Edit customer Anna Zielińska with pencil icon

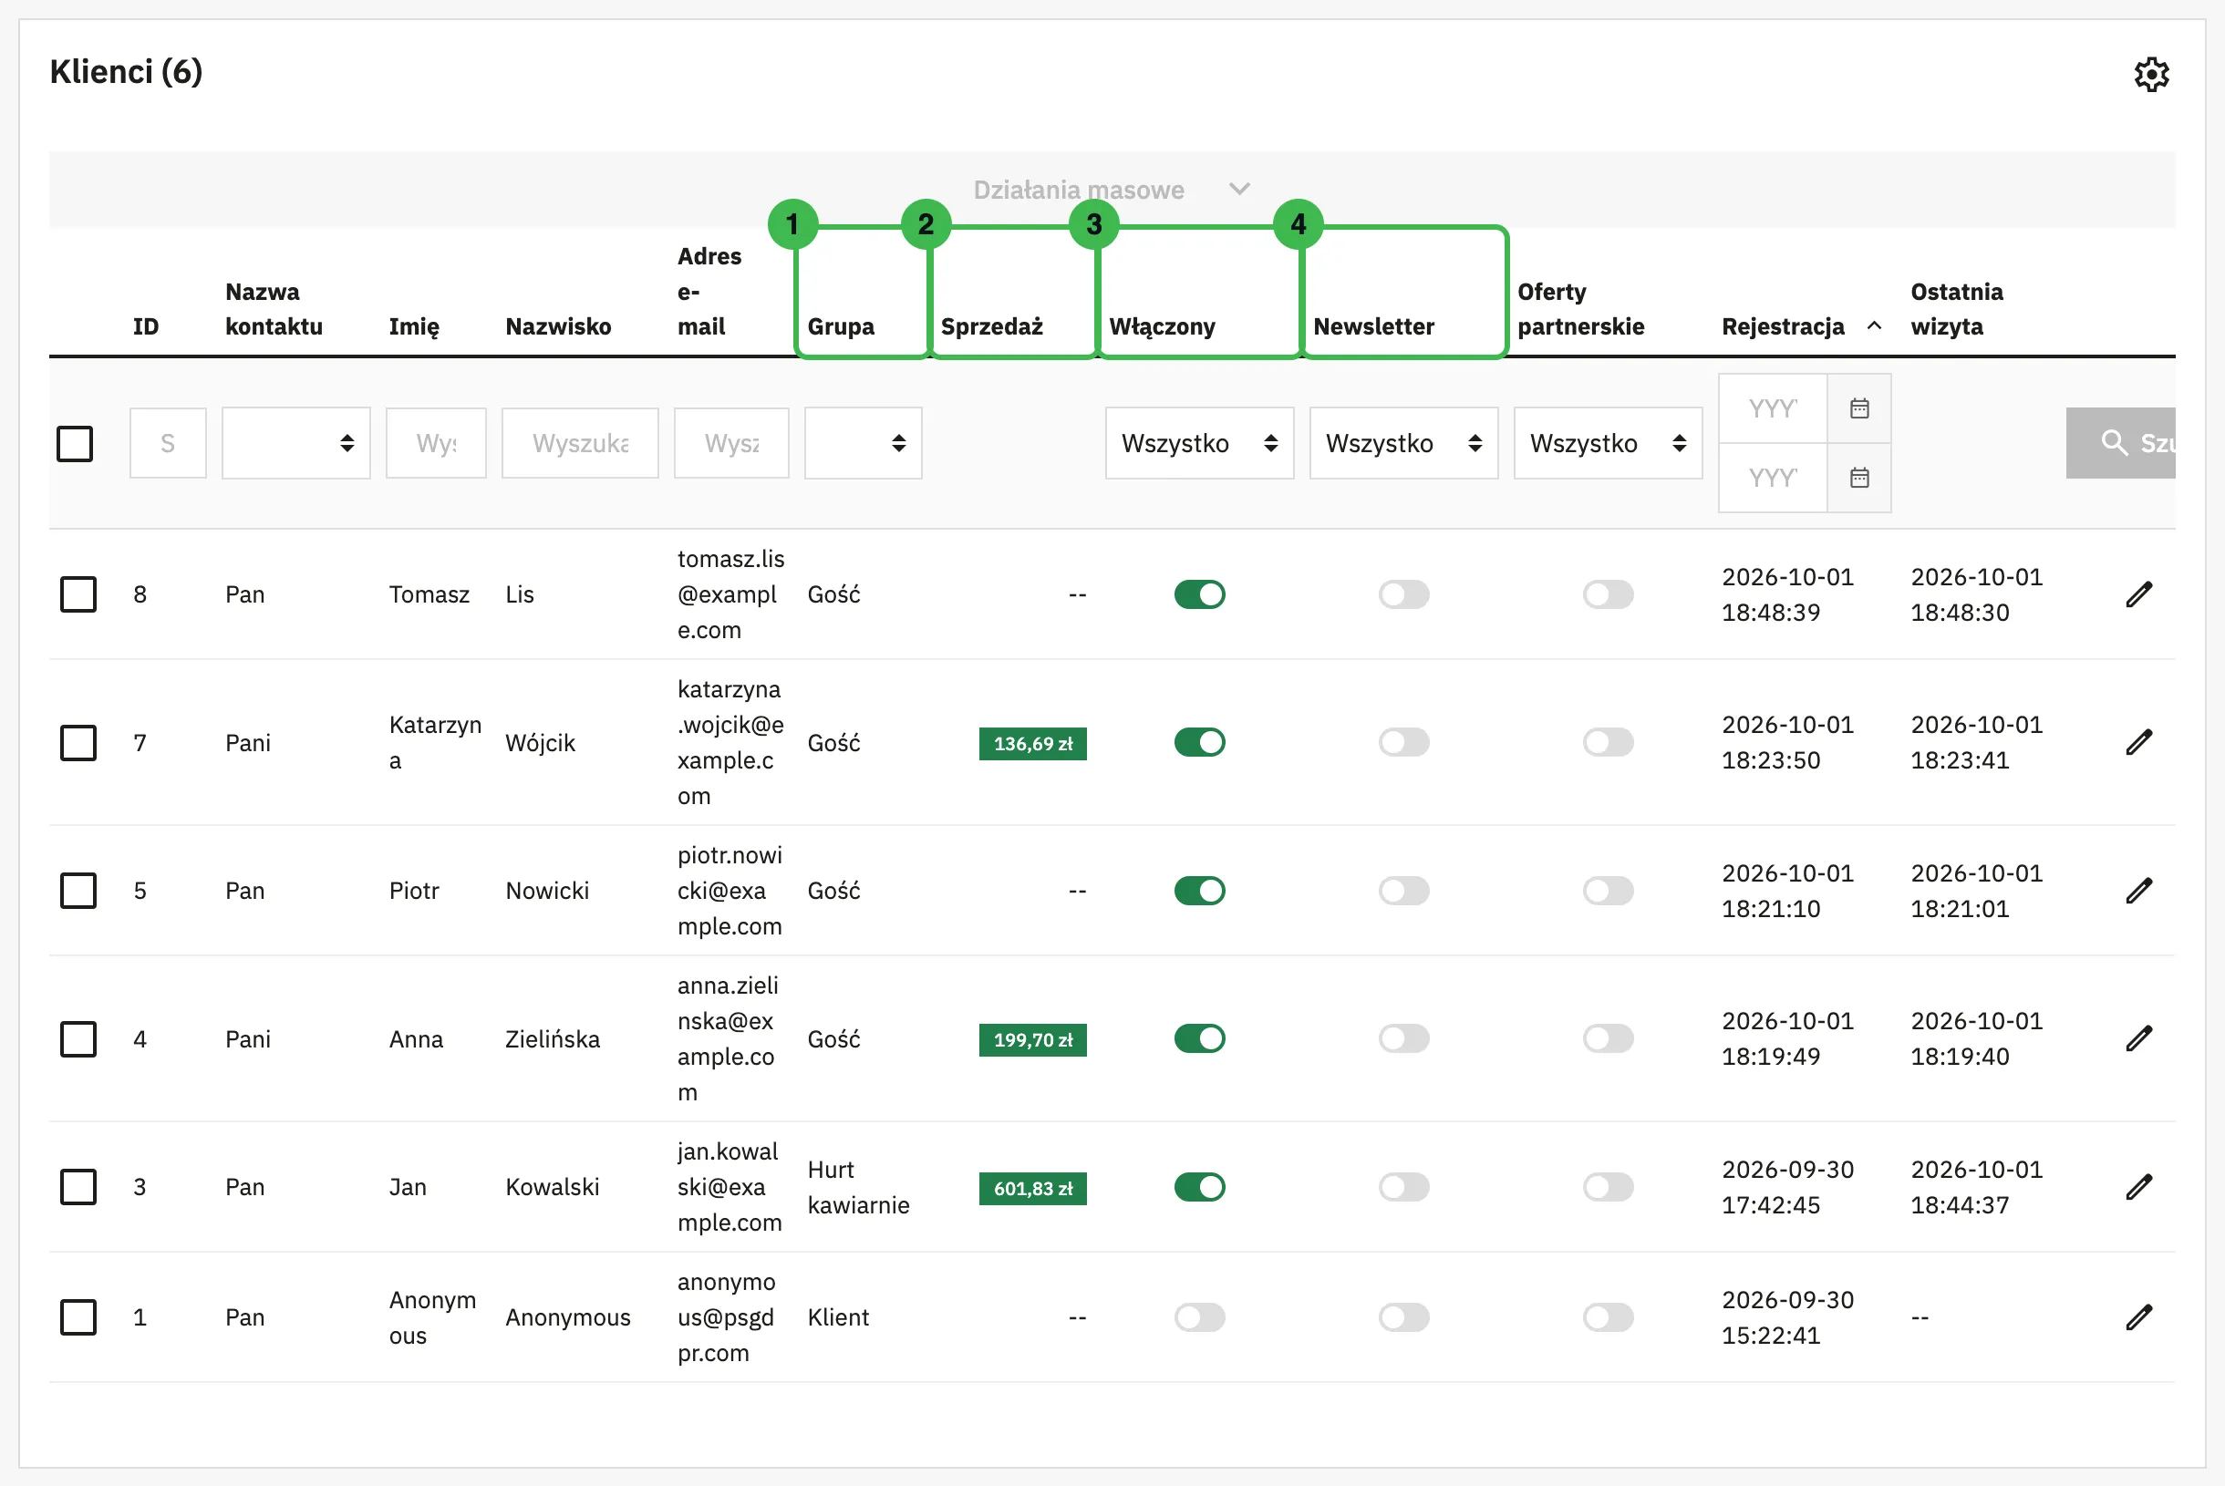(2138, 1038)
